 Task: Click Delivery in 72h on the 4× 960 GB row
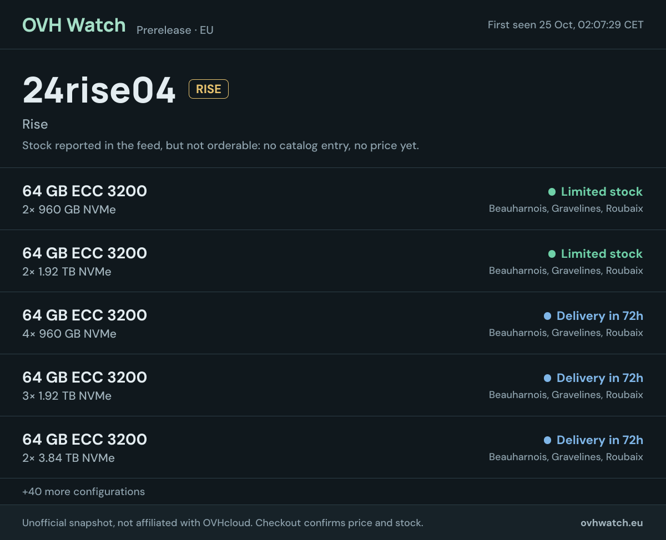[599, 316]
